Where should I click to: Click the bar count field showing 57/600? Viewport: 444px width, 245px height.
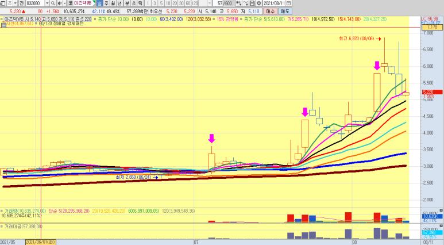point(222,3)
